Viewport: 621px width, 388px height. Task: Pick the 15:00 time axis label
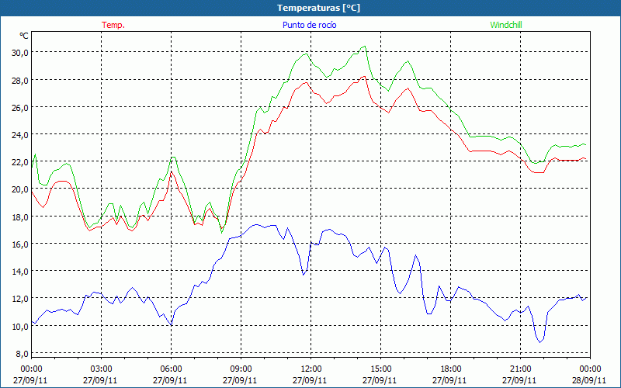[381, 369]
